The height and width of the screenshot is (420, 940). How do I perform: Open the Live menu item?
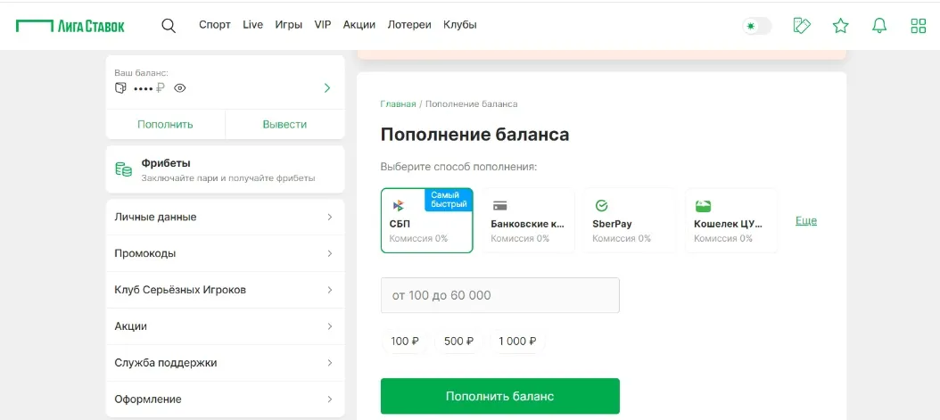(x=252, y=25)
